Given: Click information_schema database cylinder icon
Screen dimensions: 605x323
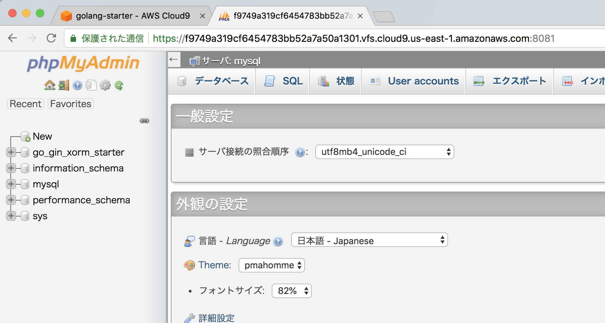Looking at the screenshot, I should 25,168.
